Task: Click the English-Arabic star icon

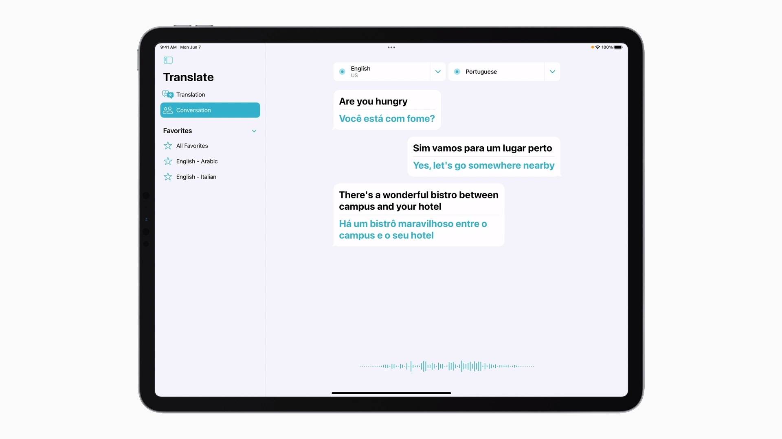Action: pyautogui.click(x=168, y=161)
